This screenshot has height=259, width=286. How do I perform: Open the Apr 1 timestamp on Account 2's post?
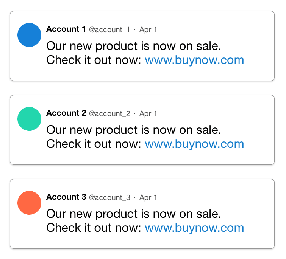point(148,113)
